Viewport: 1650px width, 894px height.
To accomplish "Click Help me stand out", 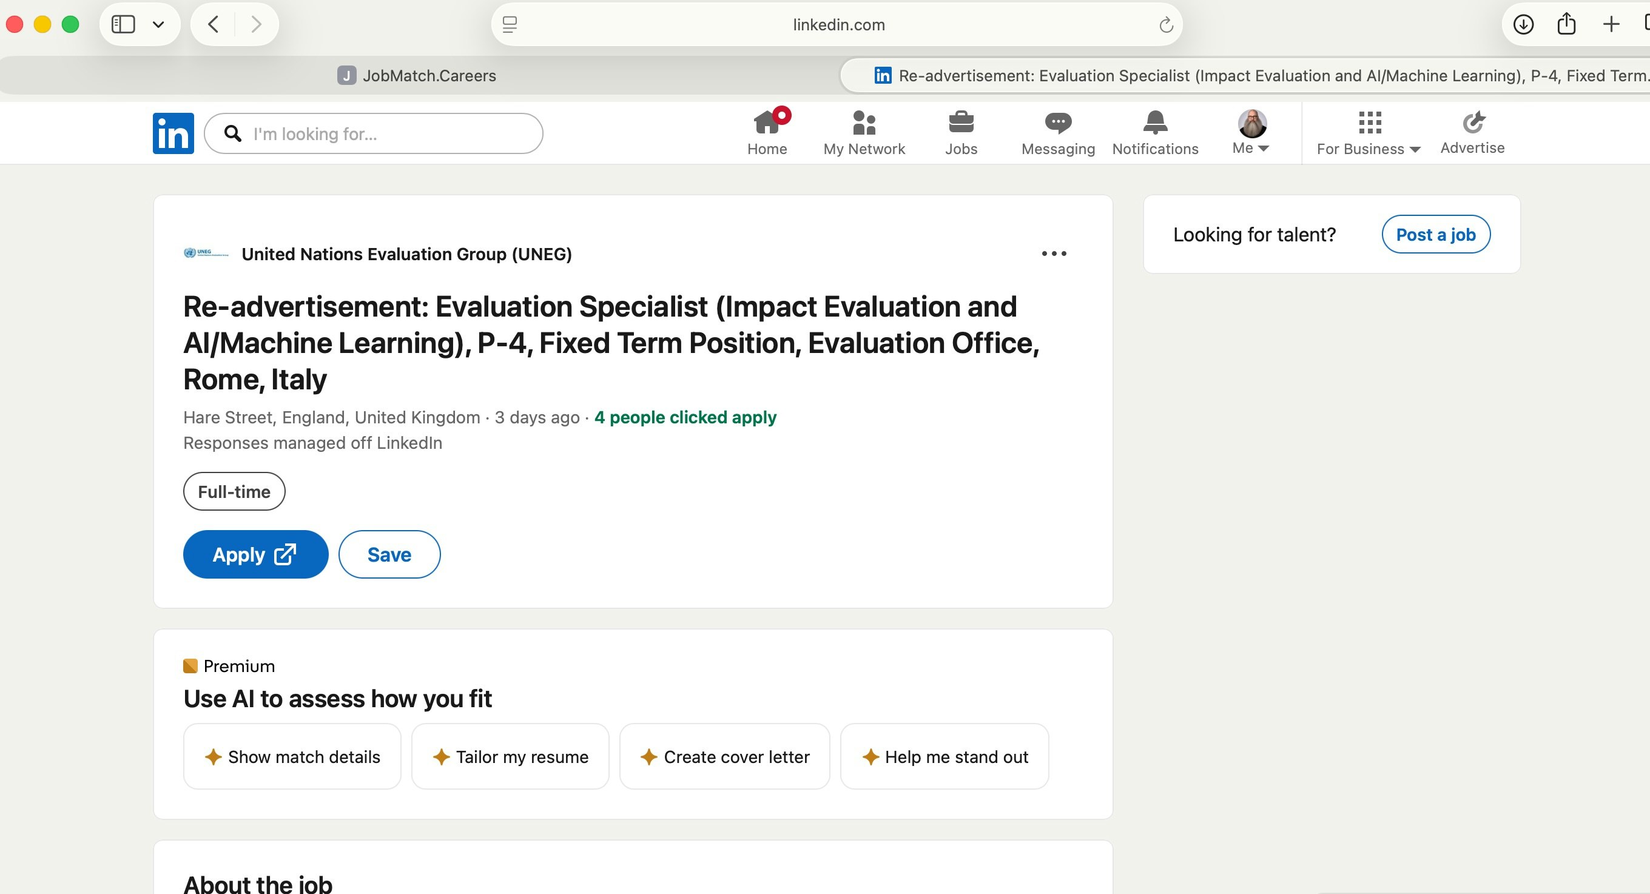I will 945,757.
